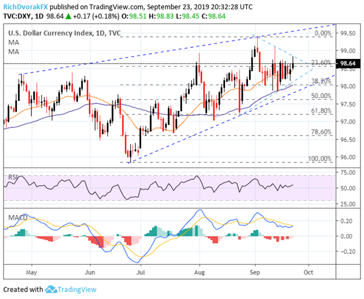Image resolution: width=364 pixels, height=299 pixels.
Task: Click the RSI 50.00 axis label
Action: (x=348, y=188)
